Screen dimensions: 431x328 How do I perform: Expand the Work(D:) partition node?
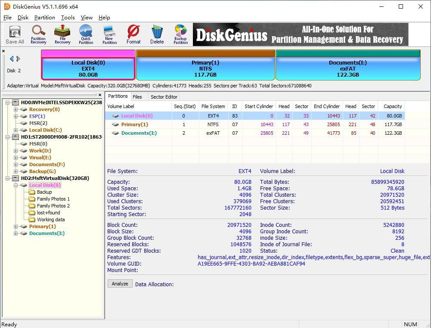tap(16, 151)
